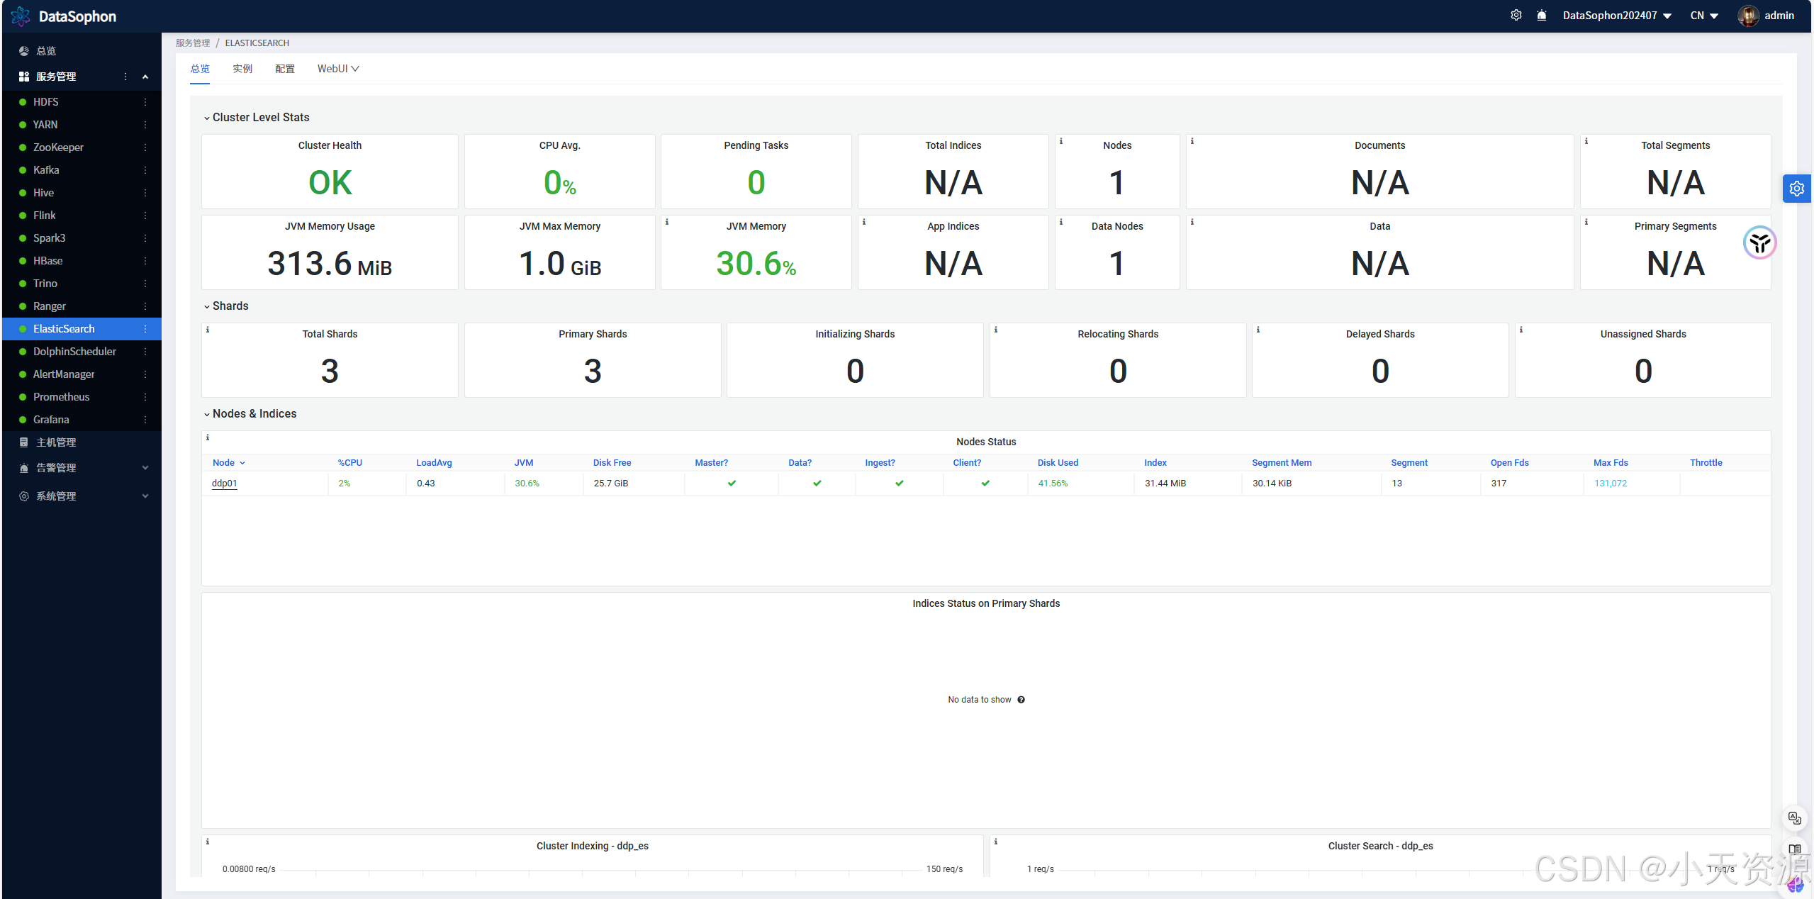Collapse the 服务管理 sidebar group

pyautogui.click(x=145, y=77)
